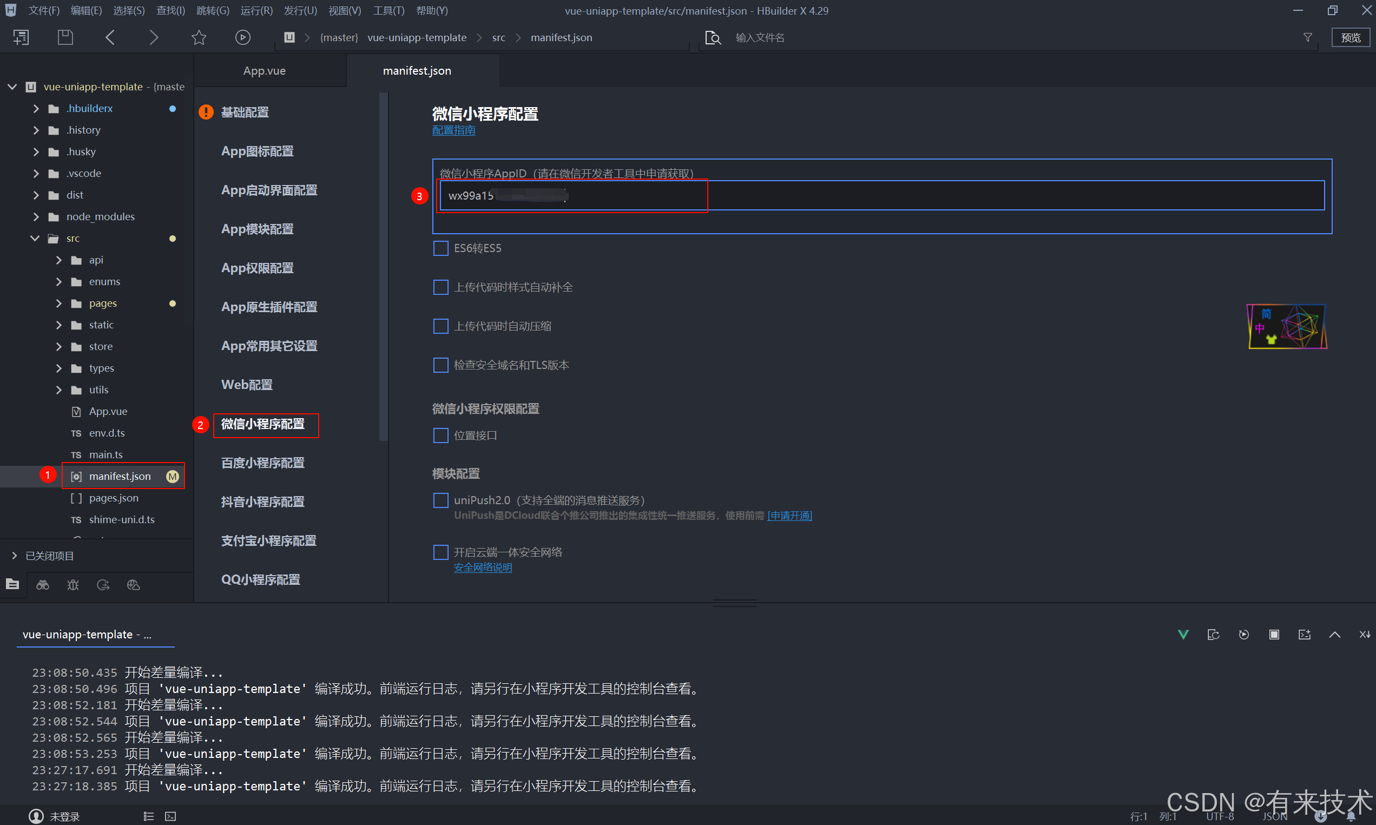Enable 检查安全域名和TLS版本 checkbox

coord(441,365)
